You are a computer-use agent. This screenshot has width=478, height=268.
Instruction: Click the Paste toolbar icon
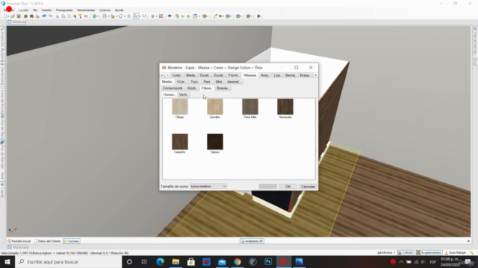(69, 16)
